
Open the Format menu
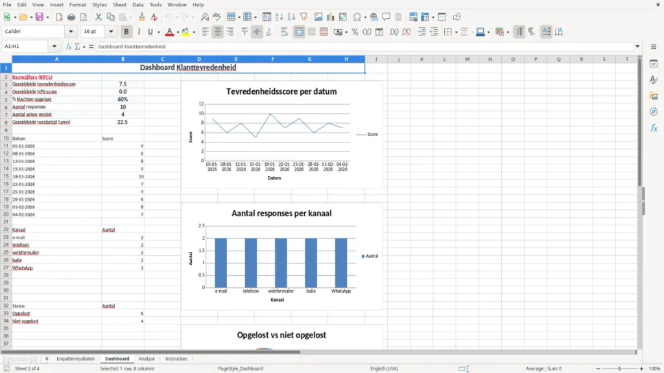pos(78,5)
